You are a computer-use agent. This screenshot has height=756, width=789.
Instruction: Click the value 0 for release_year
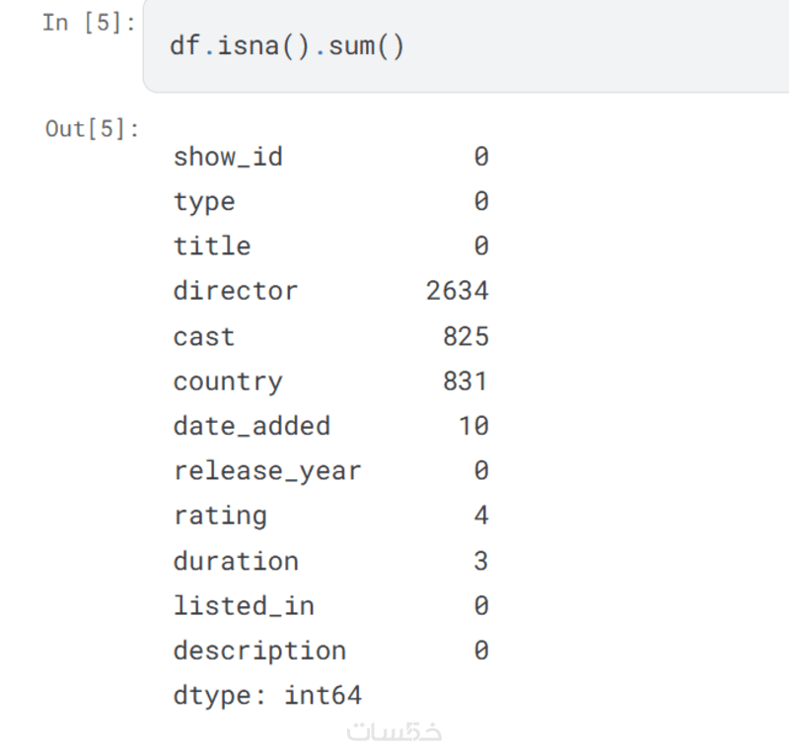481,471
